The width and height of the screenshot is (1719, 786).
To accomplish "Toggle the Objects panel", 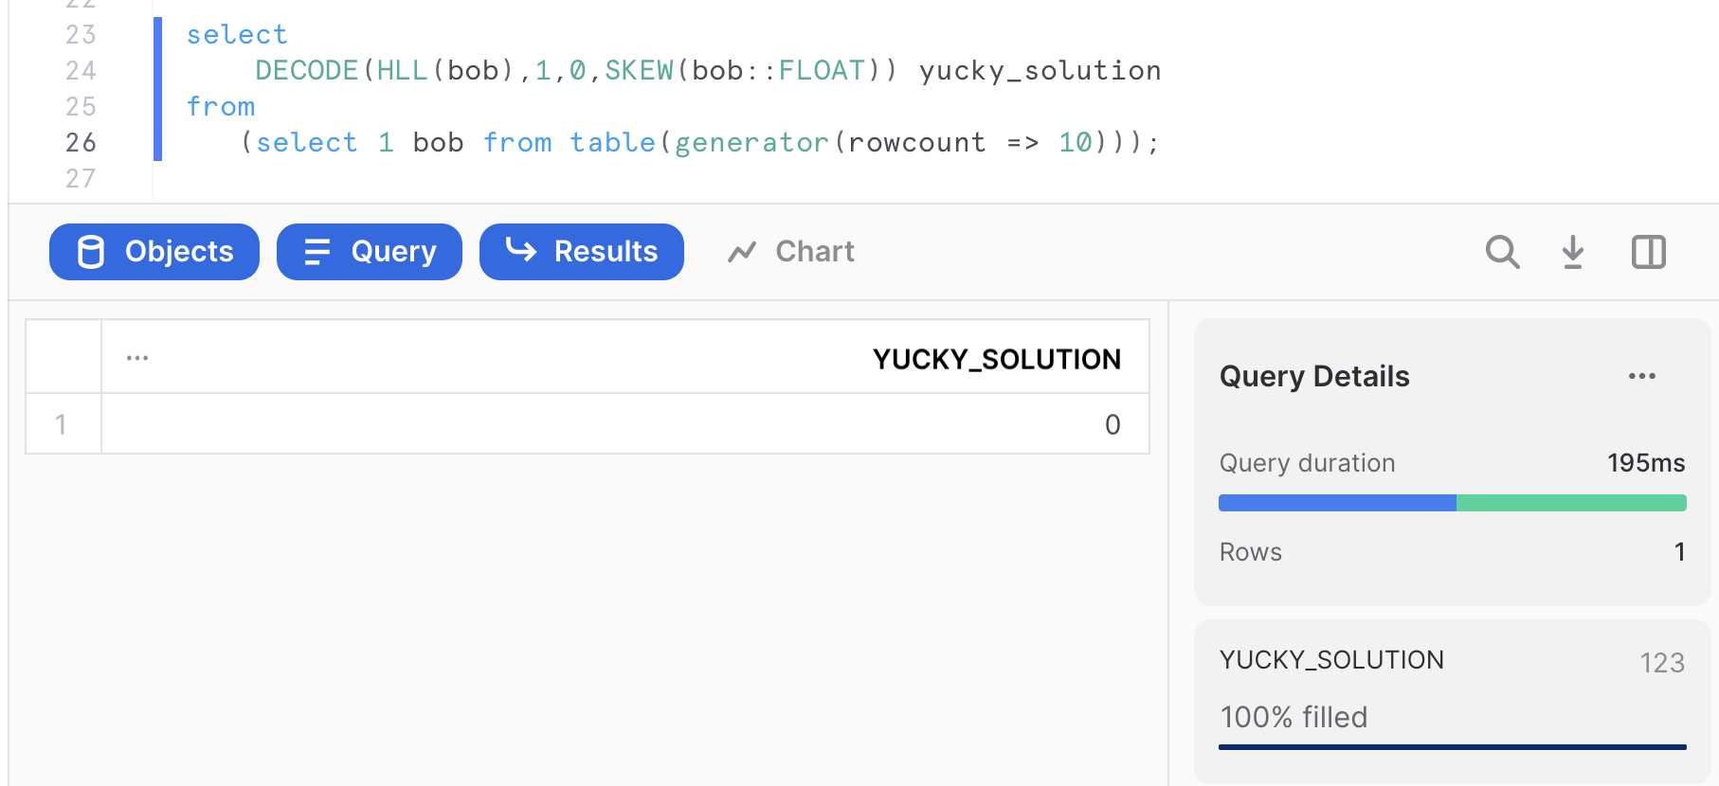I will 154,252.
